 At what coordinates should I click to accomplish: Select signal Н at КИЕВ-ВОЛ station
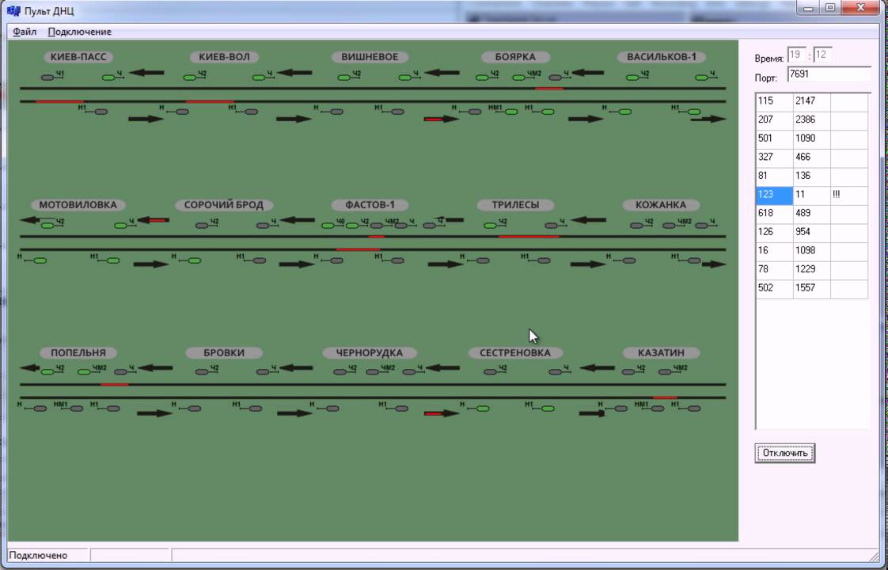point(182,112)
